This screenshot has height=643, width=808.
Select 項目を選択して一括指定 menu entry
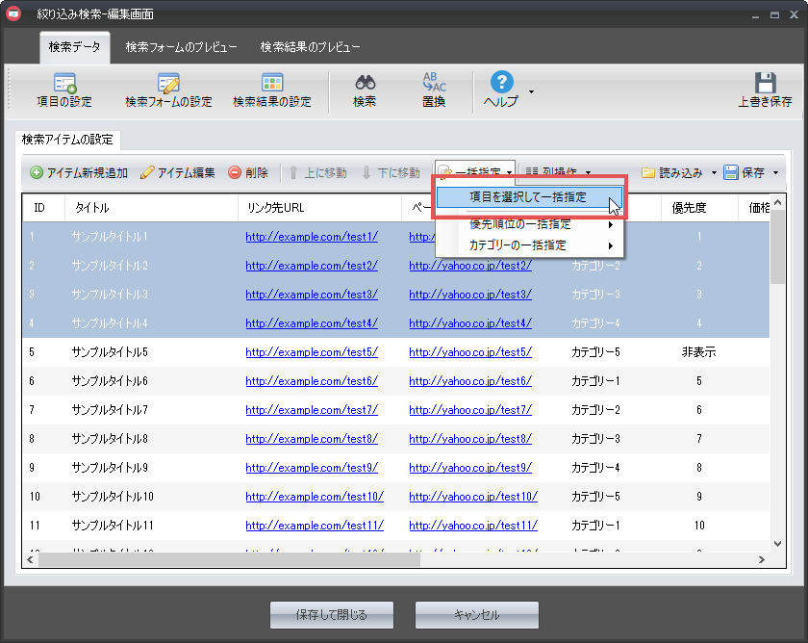click(530, 197)
